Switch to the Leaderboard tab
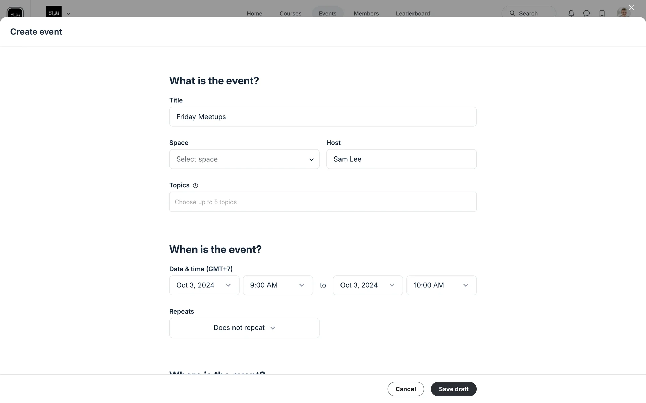The height and width of the screenshot is (403, 646). coord(412,13)
